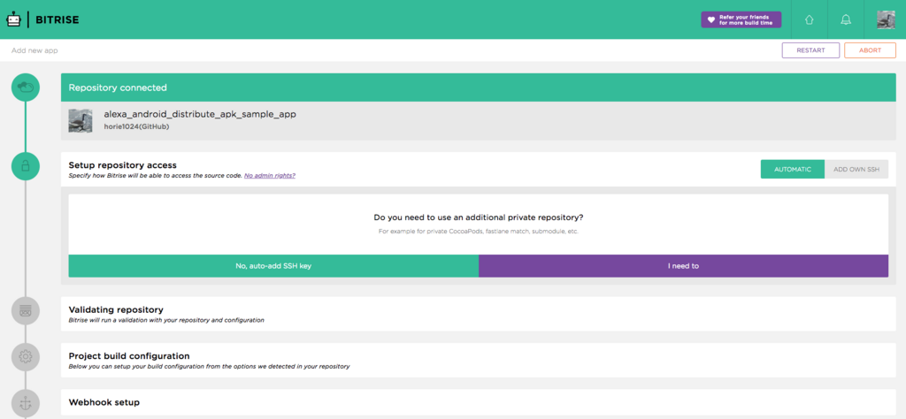
Task: Open the 'No admin rights?' link
Action: pos(270,175)
